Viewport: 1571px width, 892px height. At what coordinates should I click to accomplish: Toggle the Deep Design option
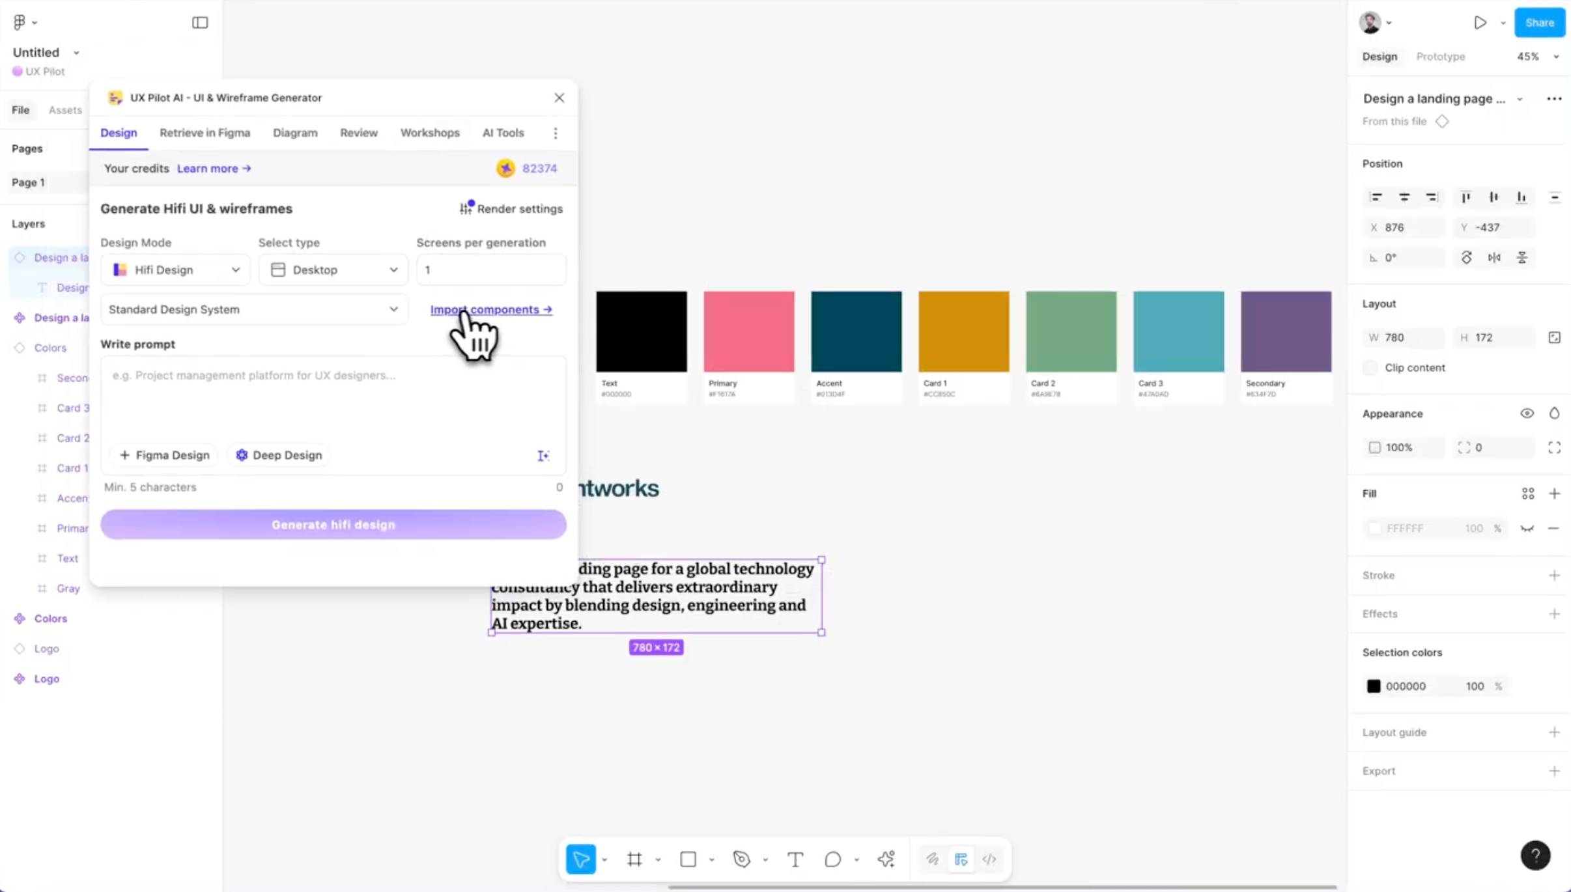pos(279,455)
